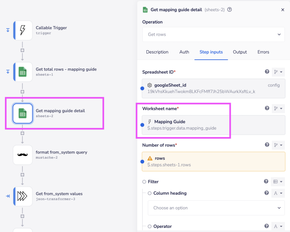This screenshot has width=290, height=232.
Task: Click help icon beside Number of rows
Action: point(267,145)
